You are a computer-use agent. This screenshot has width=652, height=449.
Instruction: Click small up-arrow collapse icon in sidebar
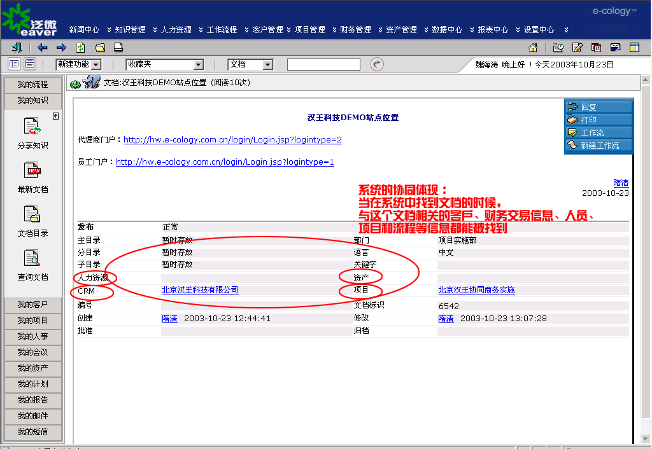(x=56, y=116)
